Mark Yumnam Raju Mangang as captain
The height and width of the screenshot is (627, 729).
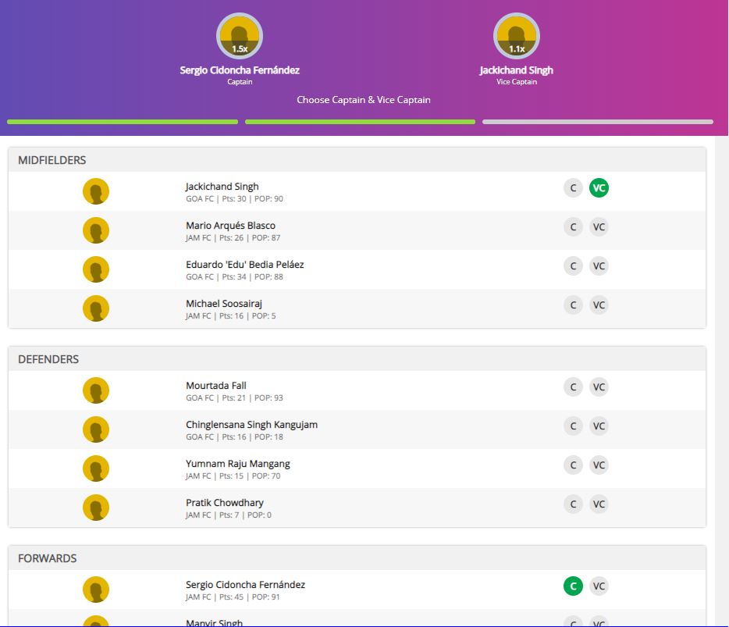573,465
